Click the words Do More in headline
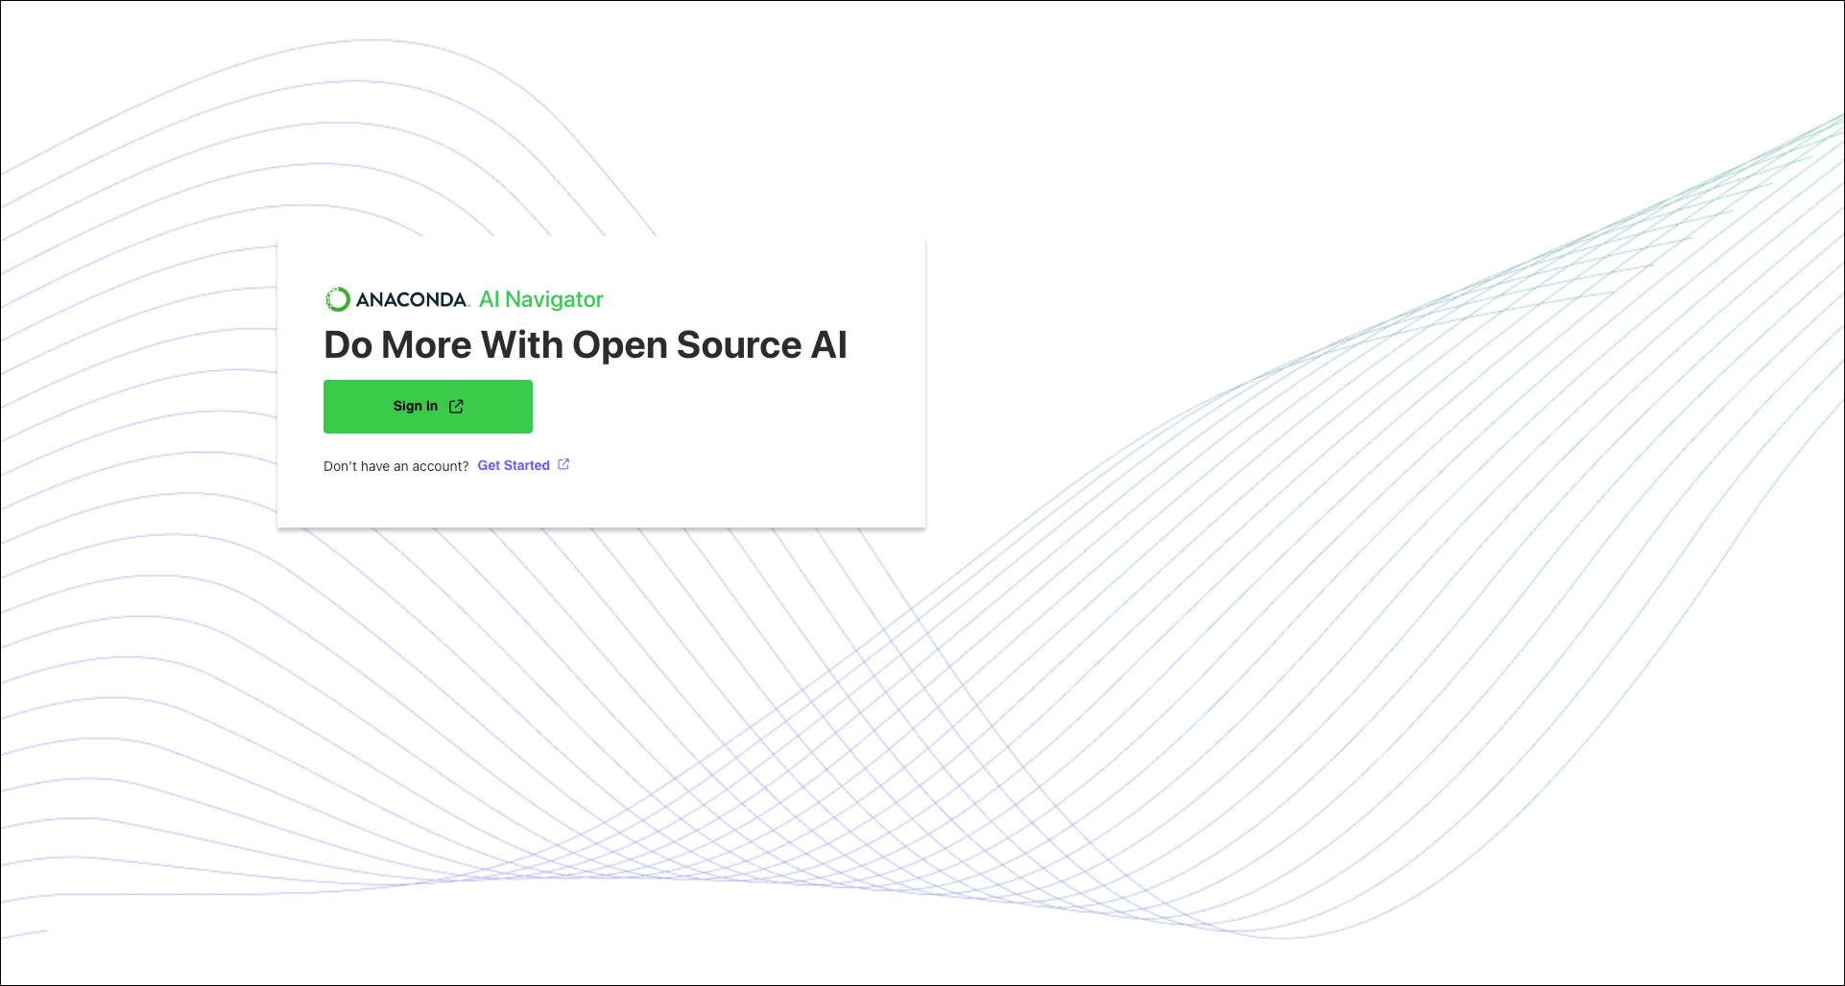 click(397, 345)
